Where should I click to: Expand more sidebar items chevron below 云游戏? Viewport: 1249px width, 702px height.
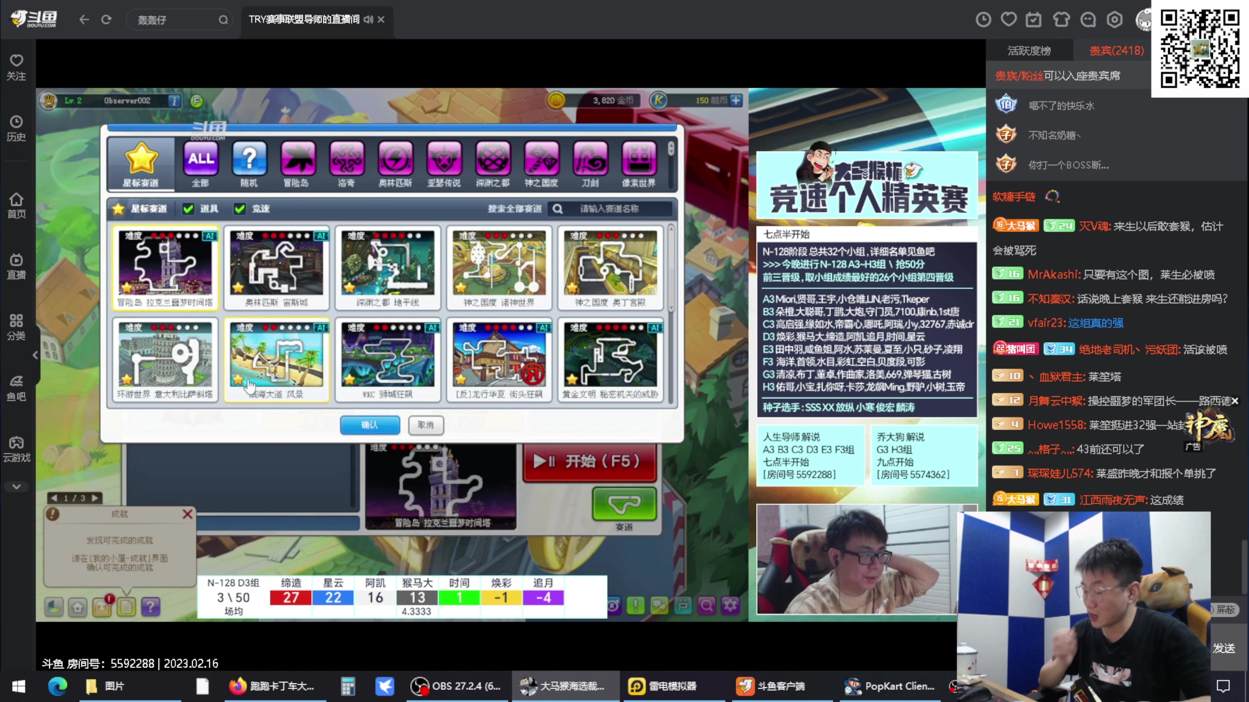(17, 487)
